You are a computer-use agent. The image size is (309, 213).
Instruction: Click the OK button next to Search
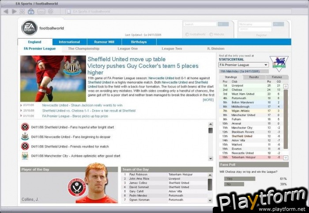(223, 24)
